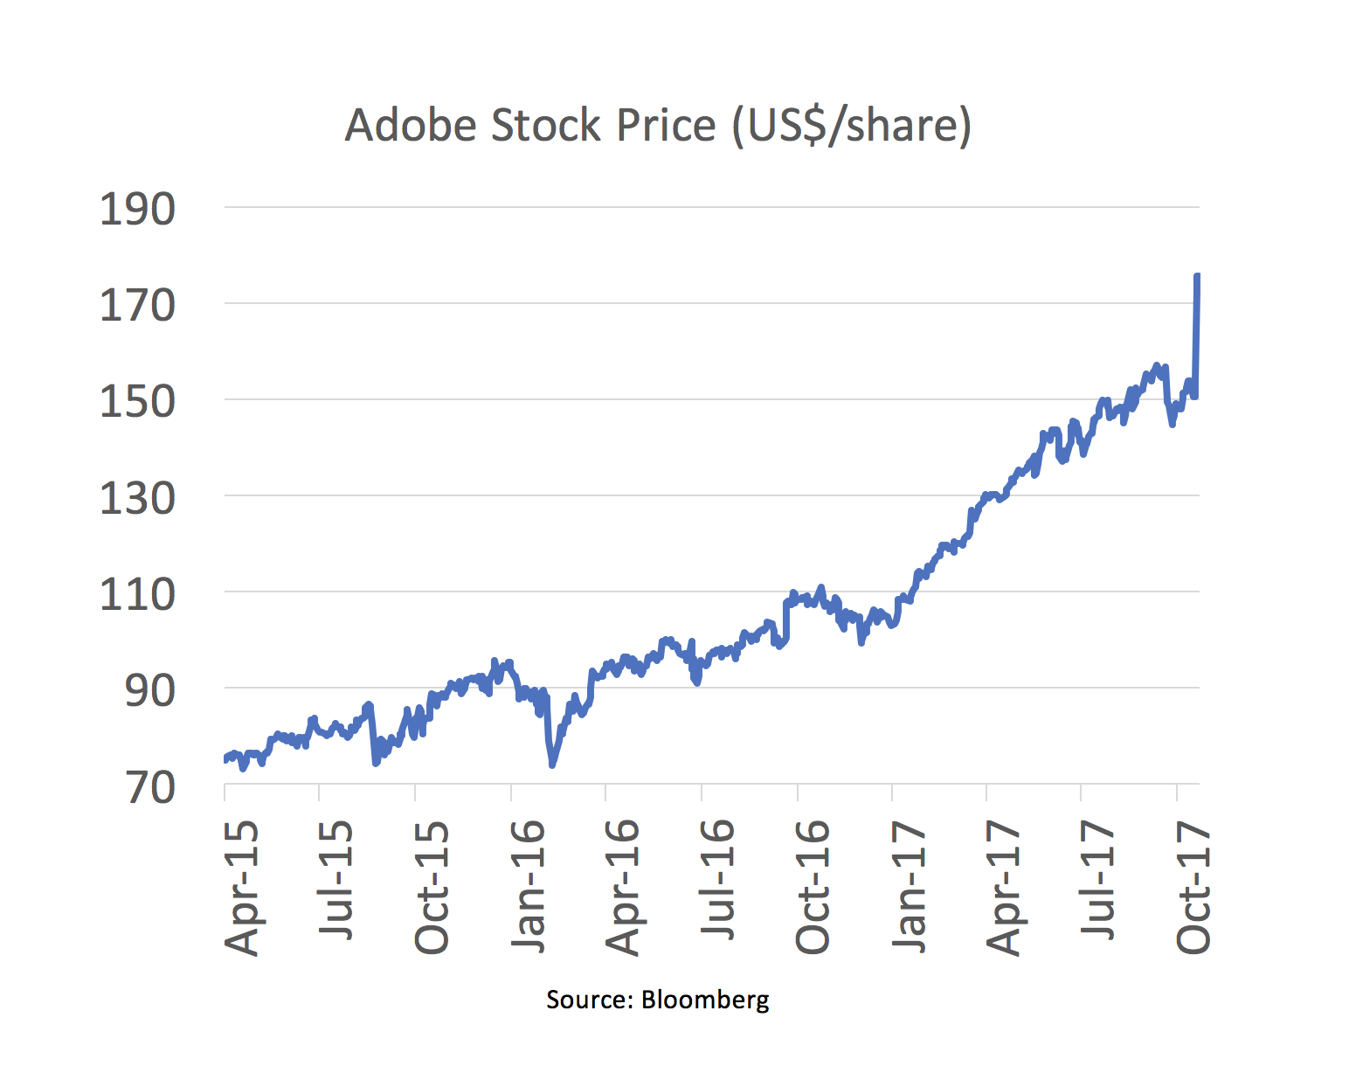Click the 170 y-axis label

point(137,306)
